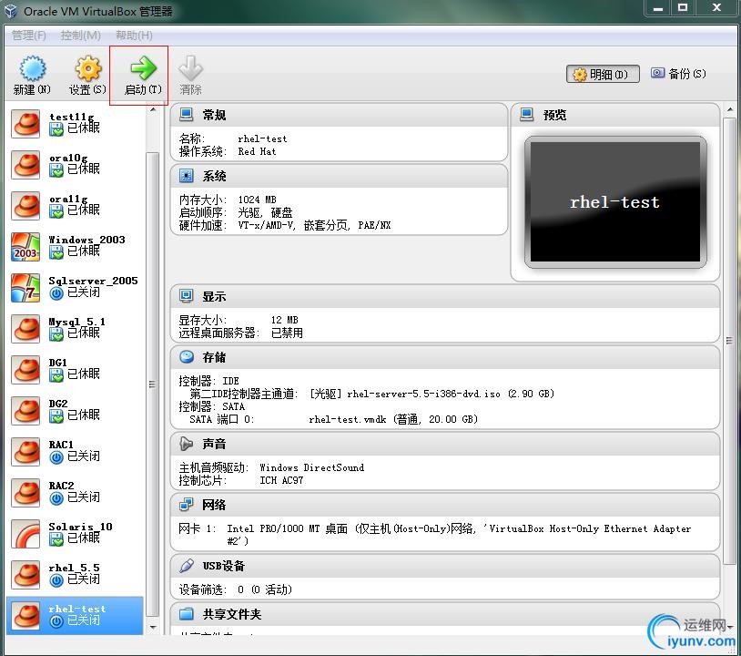Click details pane scrollbar up arrow
Screen dimensions: 741x656
pyautogui.click(x=730, y=109)
